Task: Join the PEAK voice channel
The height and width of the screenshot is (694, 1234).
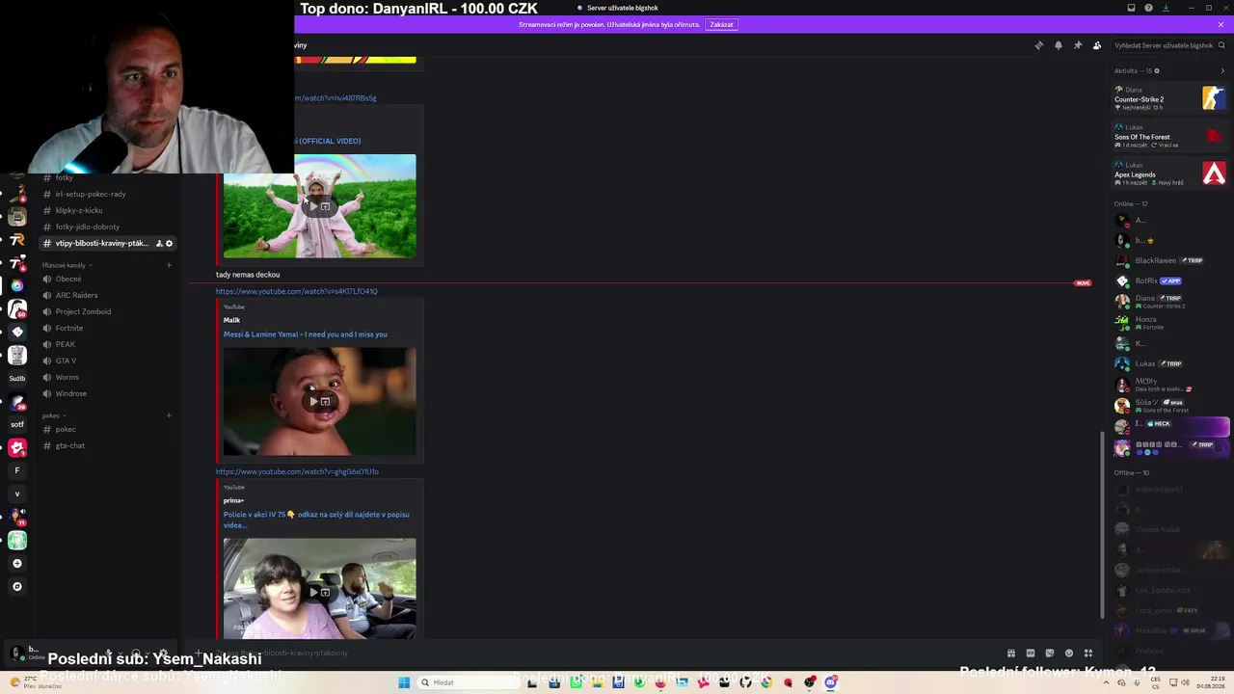Action: click(x=107, y=344)
